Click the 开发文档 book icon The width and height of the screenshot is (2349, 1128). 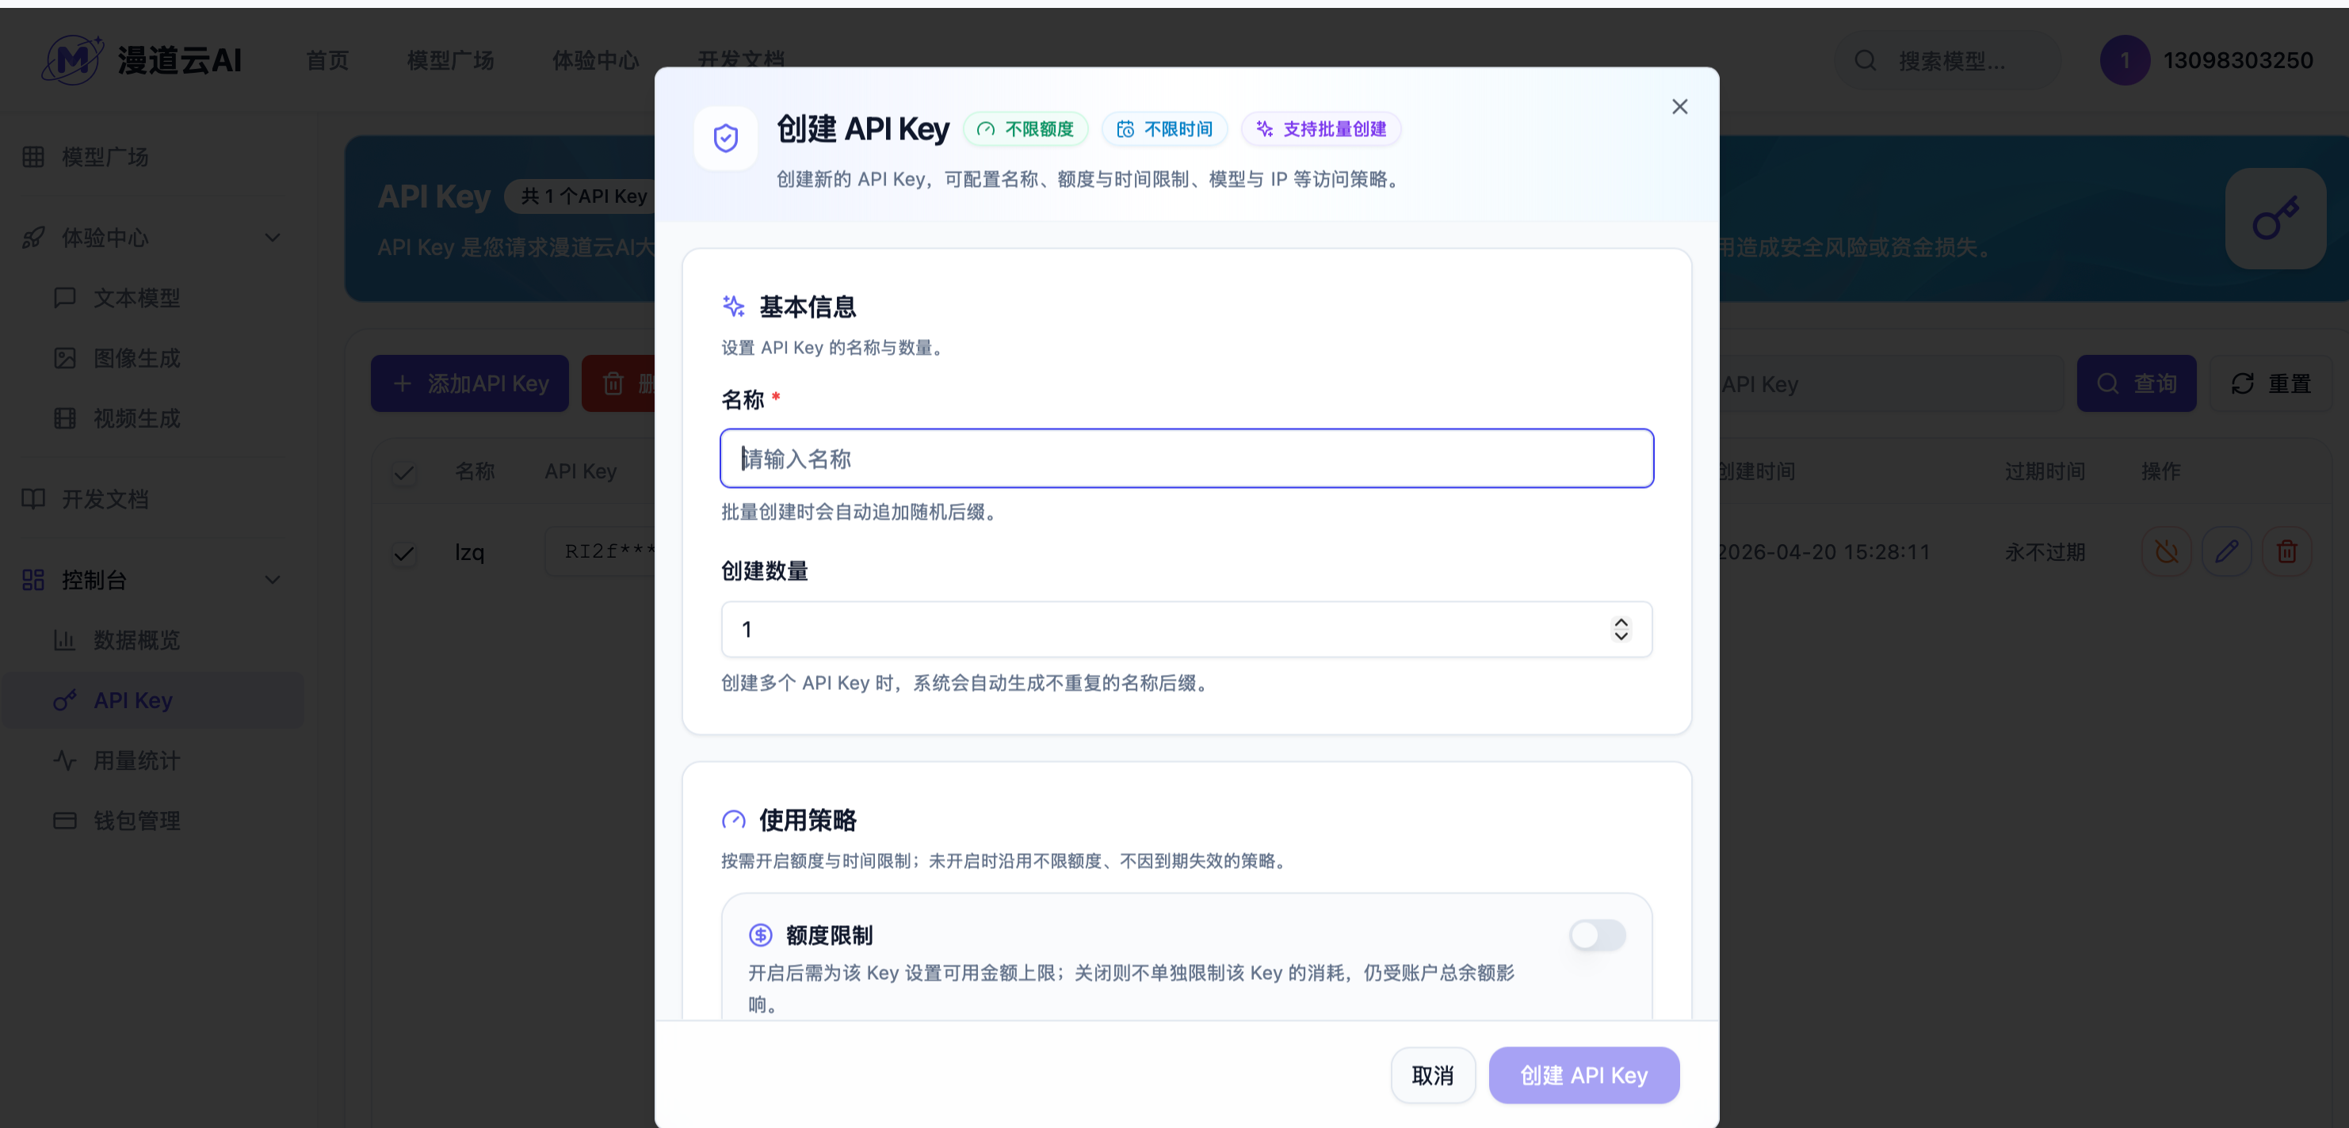click(32, 499)
